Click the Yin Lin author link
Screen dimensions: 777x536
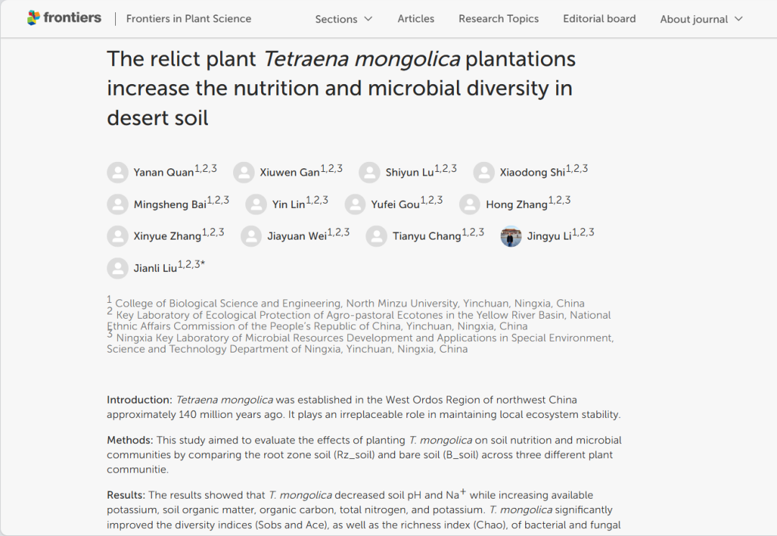coord(288,204)
